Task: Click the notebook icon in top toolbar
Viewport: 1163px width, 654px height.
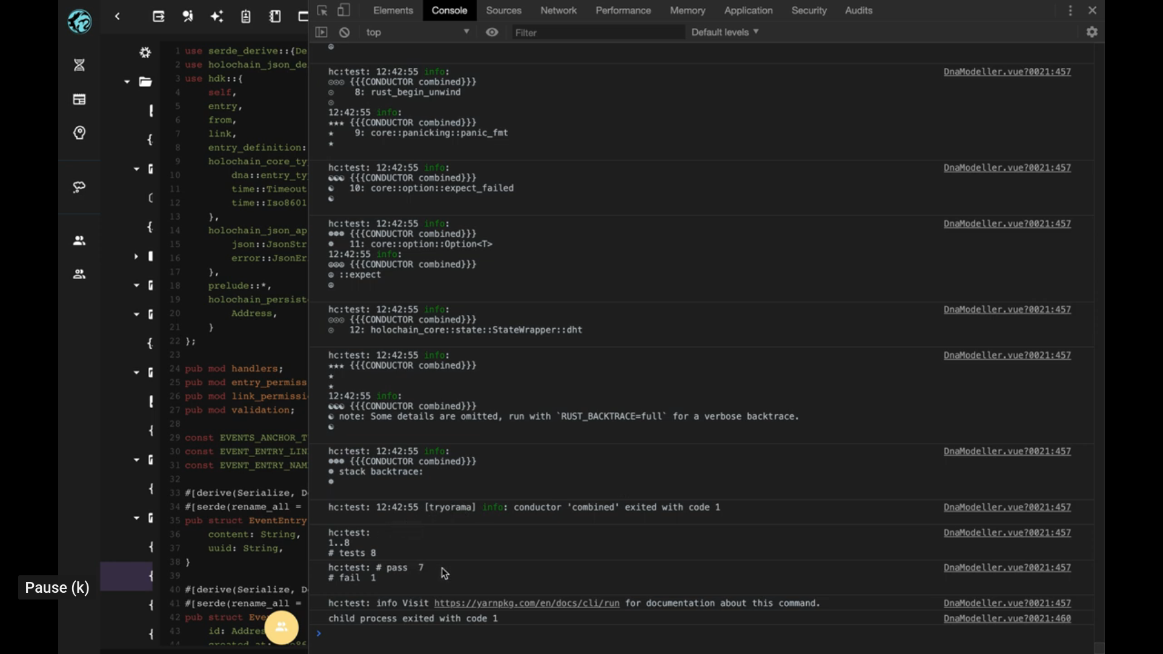Action: [275, 16]
